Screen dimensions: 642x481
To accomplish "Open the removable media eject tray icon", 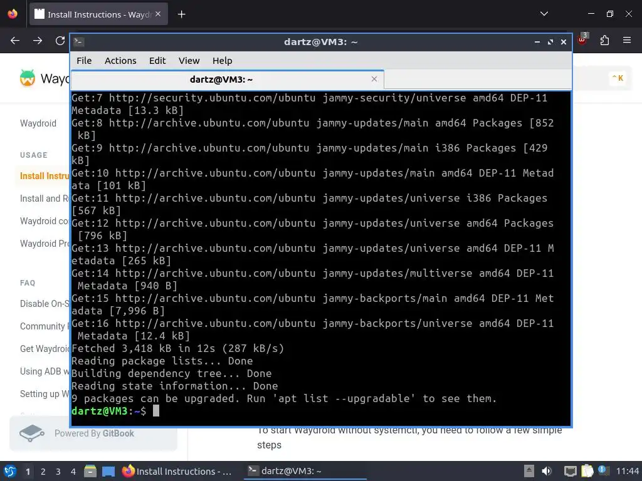I will click(x=529, y=471).
